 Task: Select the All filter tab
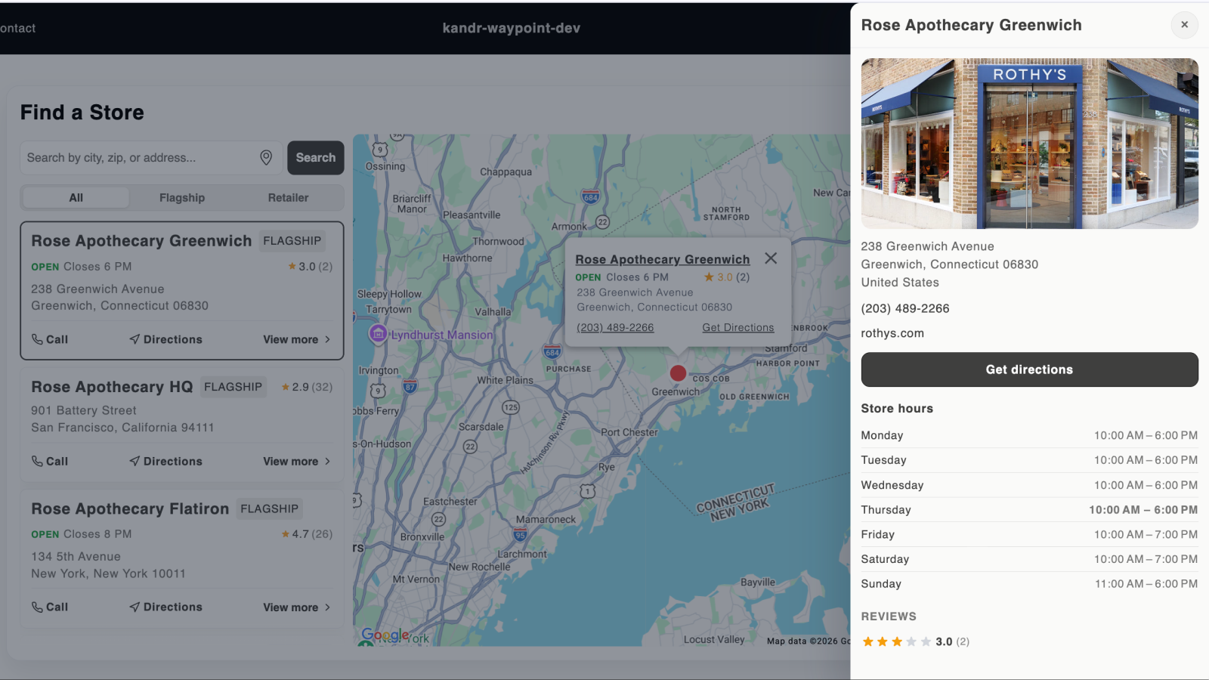(x=76, y=198)
